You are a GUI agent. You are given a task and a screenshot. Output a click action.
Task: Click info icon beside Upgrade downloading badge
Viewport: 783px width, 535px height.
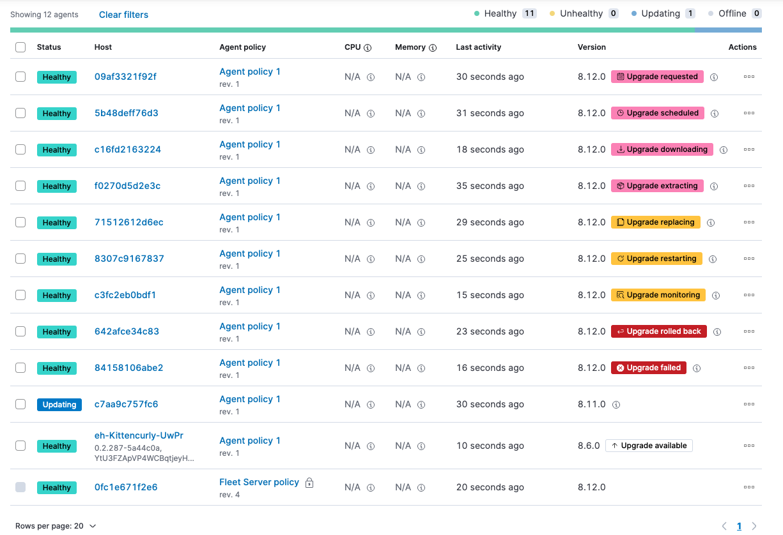[724, 150]
